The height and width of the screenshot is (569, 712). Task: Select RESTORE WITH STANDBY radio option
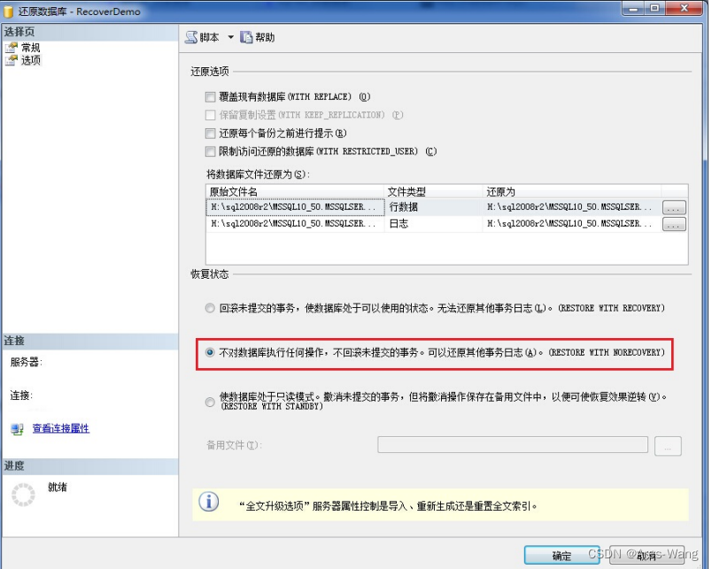[x=210, y=402]
